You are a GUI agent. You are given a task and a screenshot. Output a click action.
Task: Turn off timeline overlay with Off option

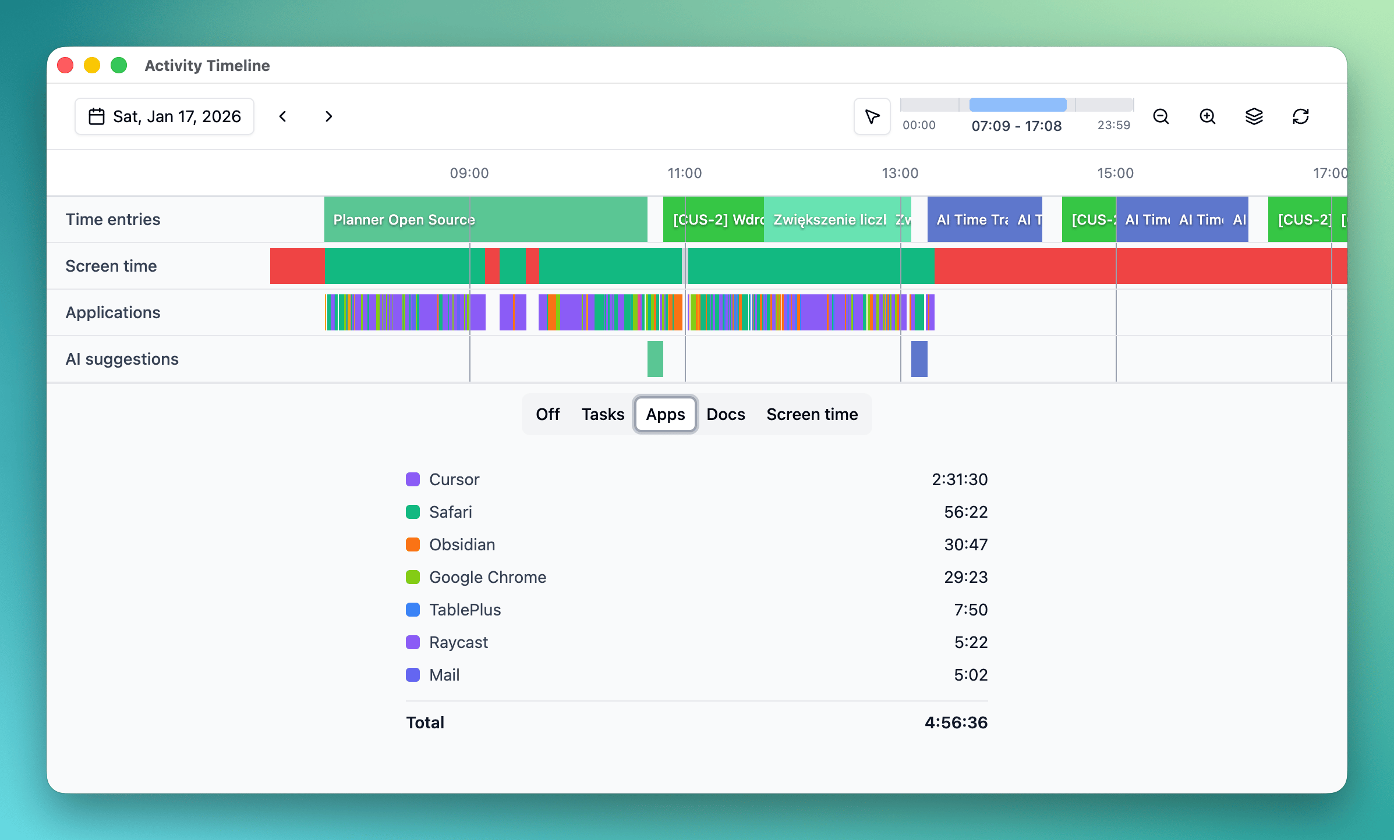click(547, 414)
